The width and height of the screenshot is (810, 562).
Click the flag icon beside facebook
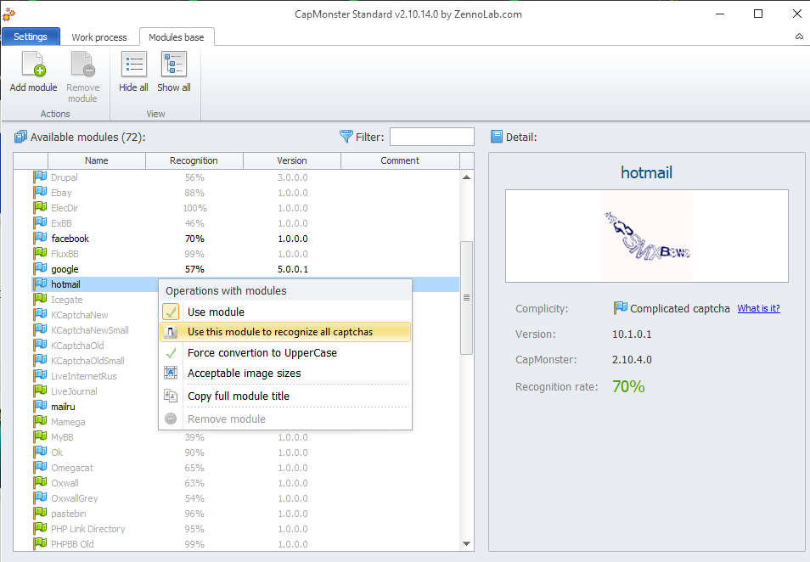click(x=40, y=238)
